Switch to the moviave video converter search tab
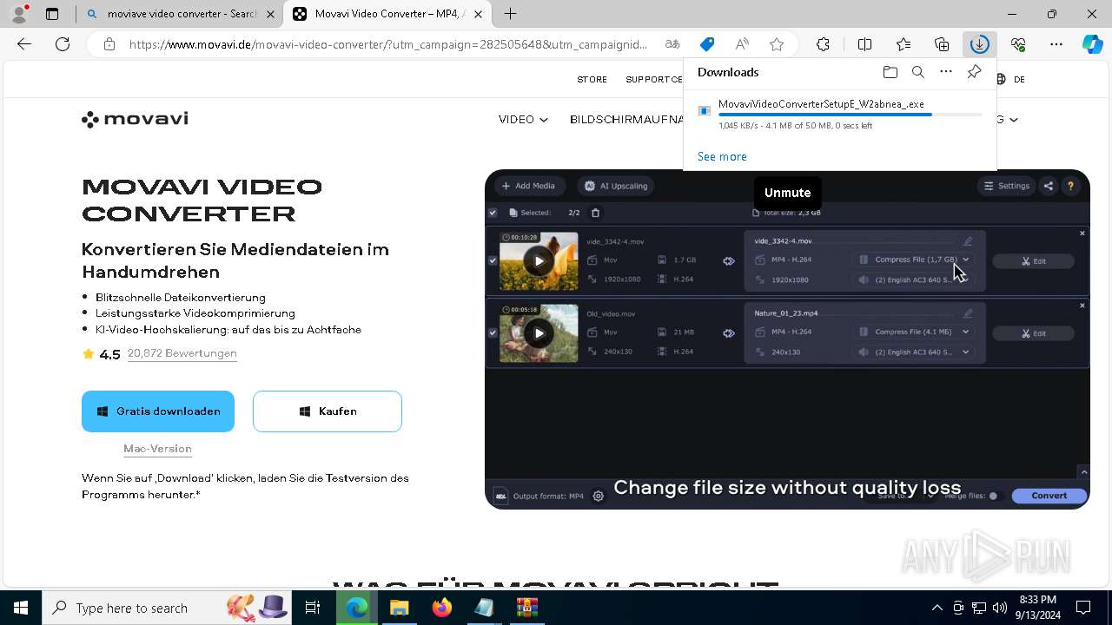Screen dimensions: 1112x625 coord(180,14)
